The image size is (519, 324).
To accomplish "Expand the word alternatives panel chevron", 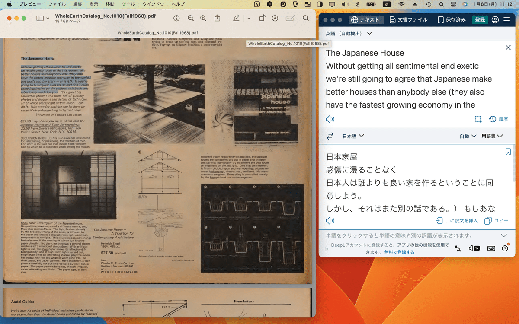I will (504, 235).
